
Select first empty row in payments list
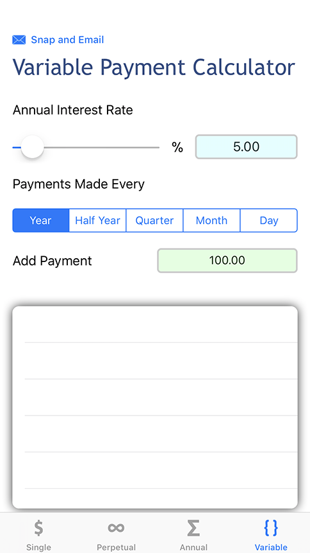[x=155, y=324]
